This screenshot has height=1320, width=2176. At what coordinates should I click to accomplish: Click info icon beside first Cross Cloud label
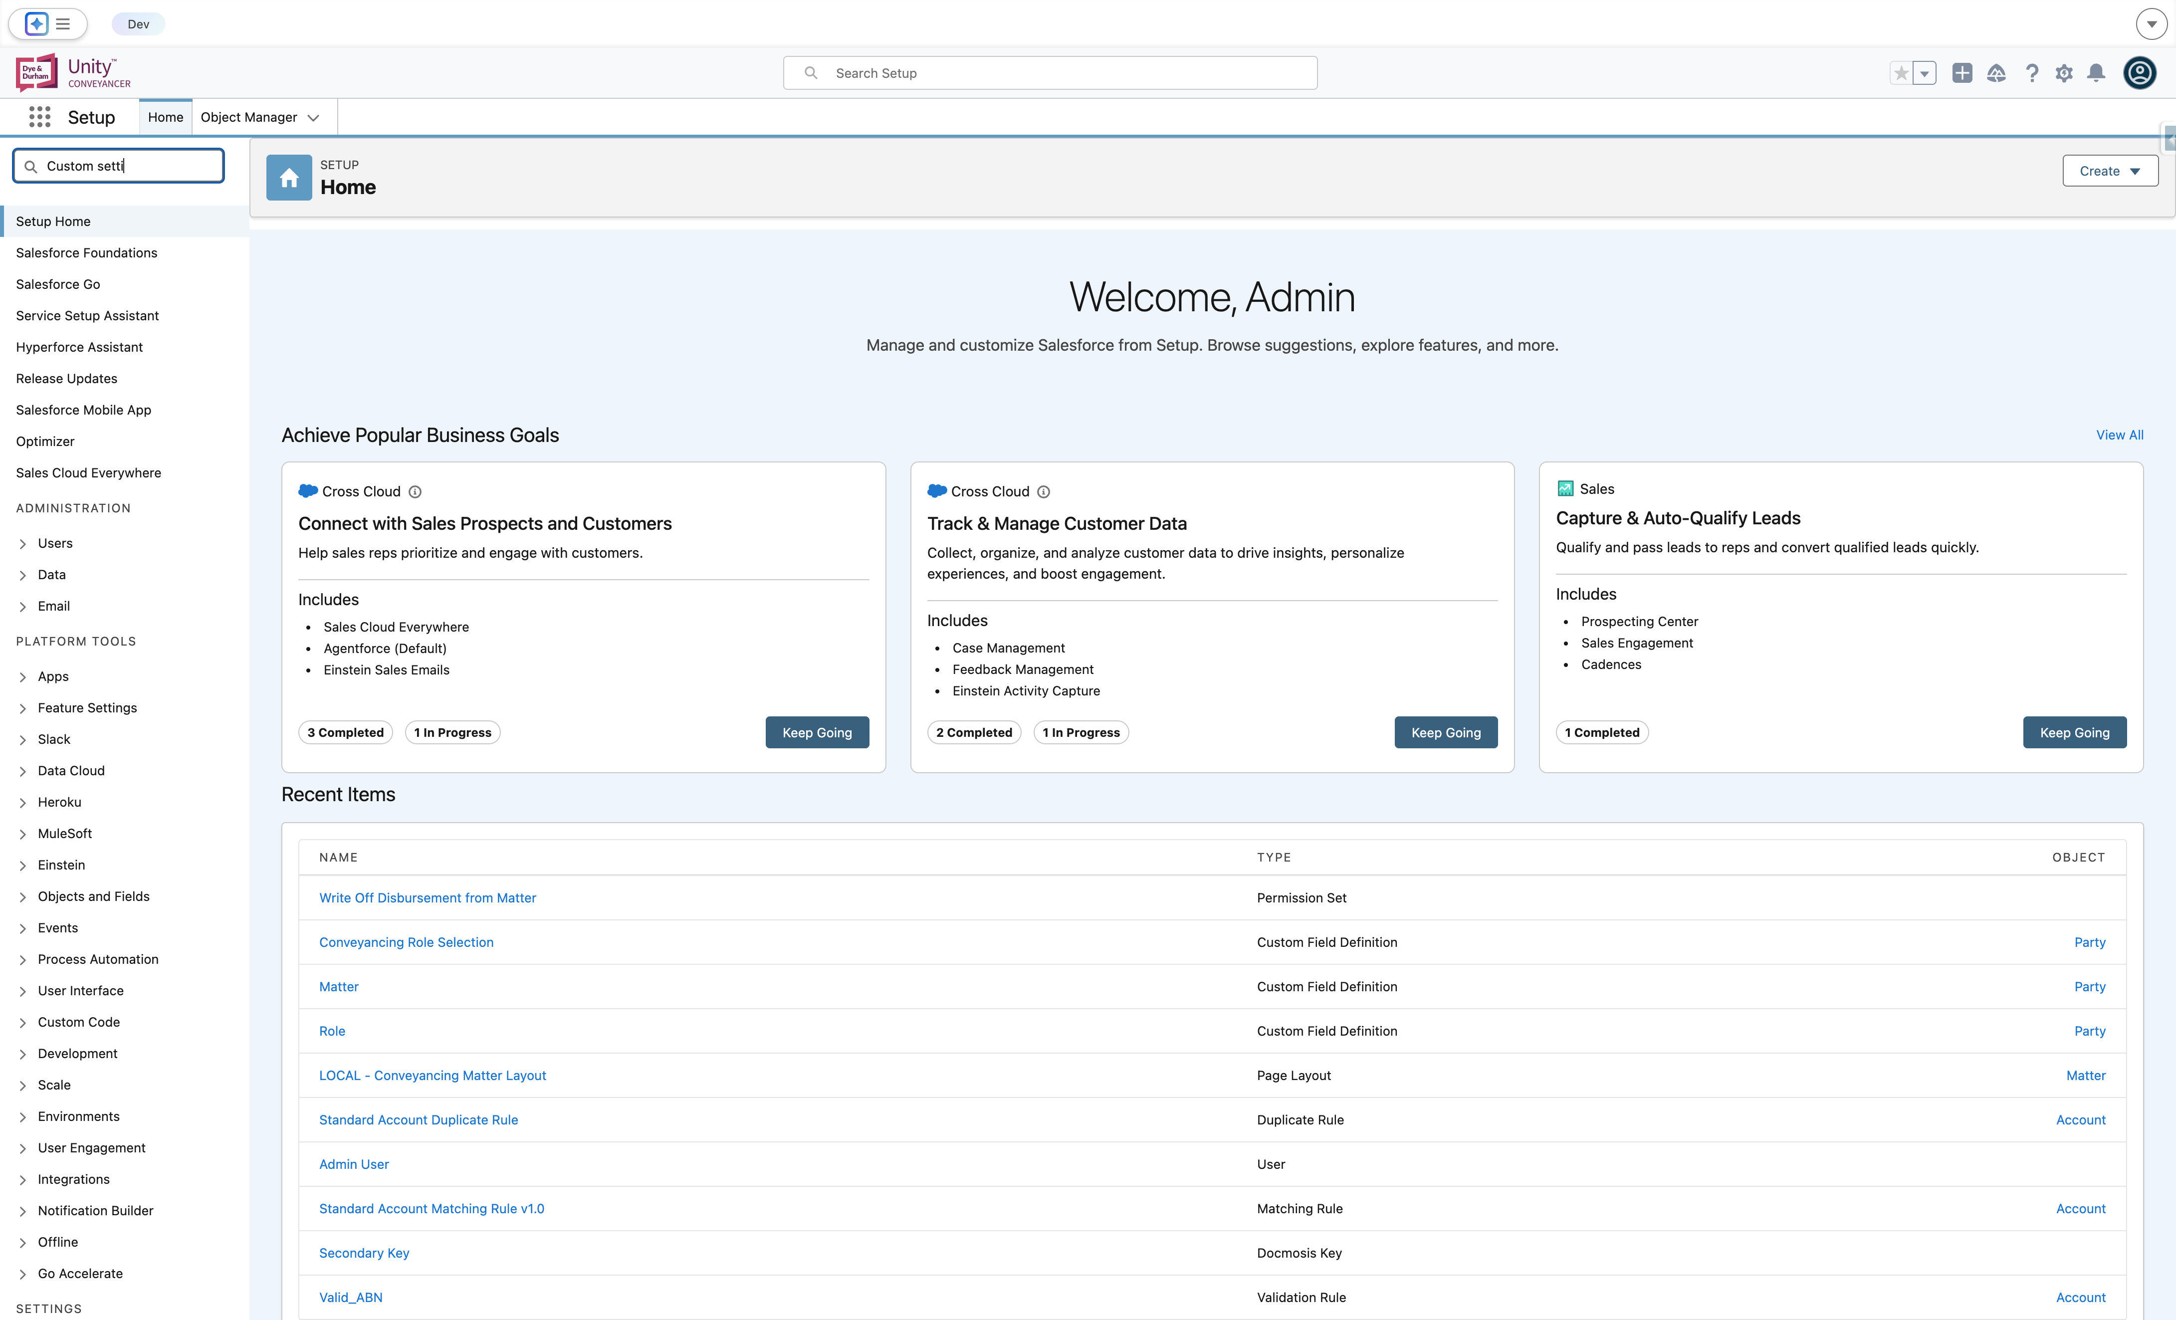(415, 492)
